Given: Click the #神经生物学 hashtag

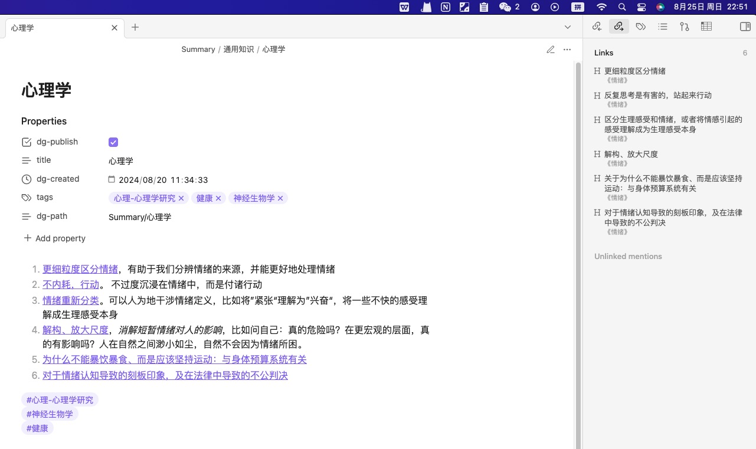Looking at the screenshot, I should click(50, 414).
